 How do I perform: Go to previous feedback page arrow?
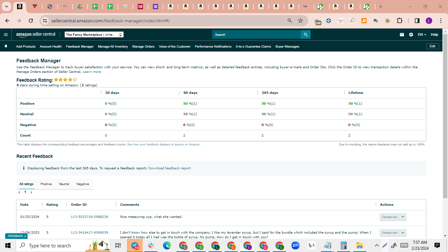tap(19, 192)
